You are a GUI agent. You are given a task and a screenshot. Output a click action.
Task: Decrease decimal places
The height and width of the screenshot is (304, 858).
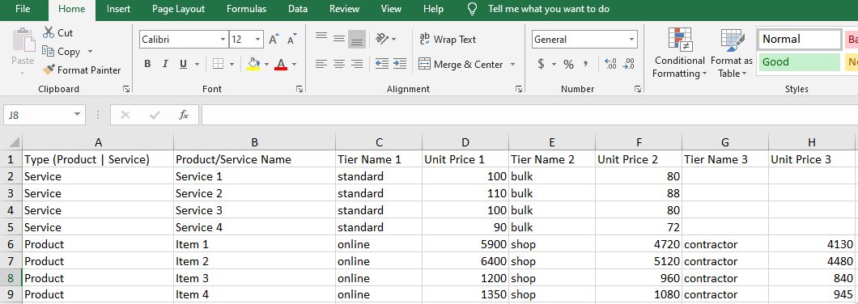click(x=629, y=64)
